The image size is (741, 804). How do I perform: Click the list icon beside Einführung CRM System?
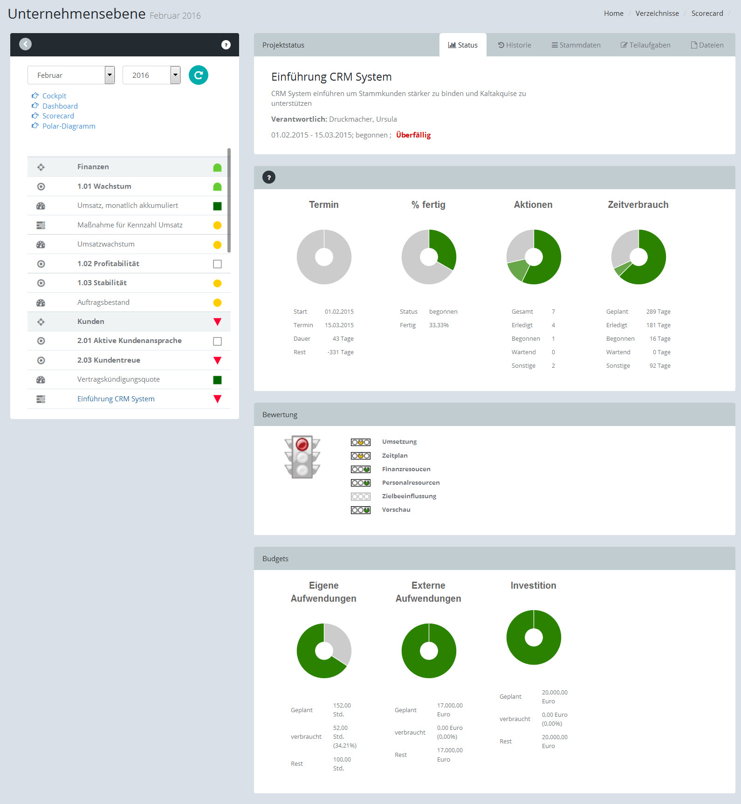[x=41, y=399]
